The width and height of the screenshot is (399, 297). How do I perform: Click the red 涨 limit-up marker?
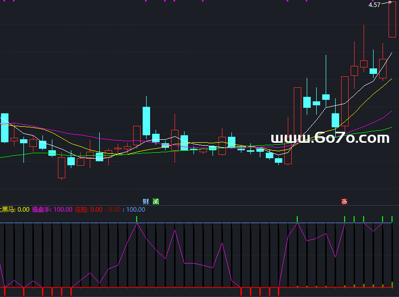[344, 202]
